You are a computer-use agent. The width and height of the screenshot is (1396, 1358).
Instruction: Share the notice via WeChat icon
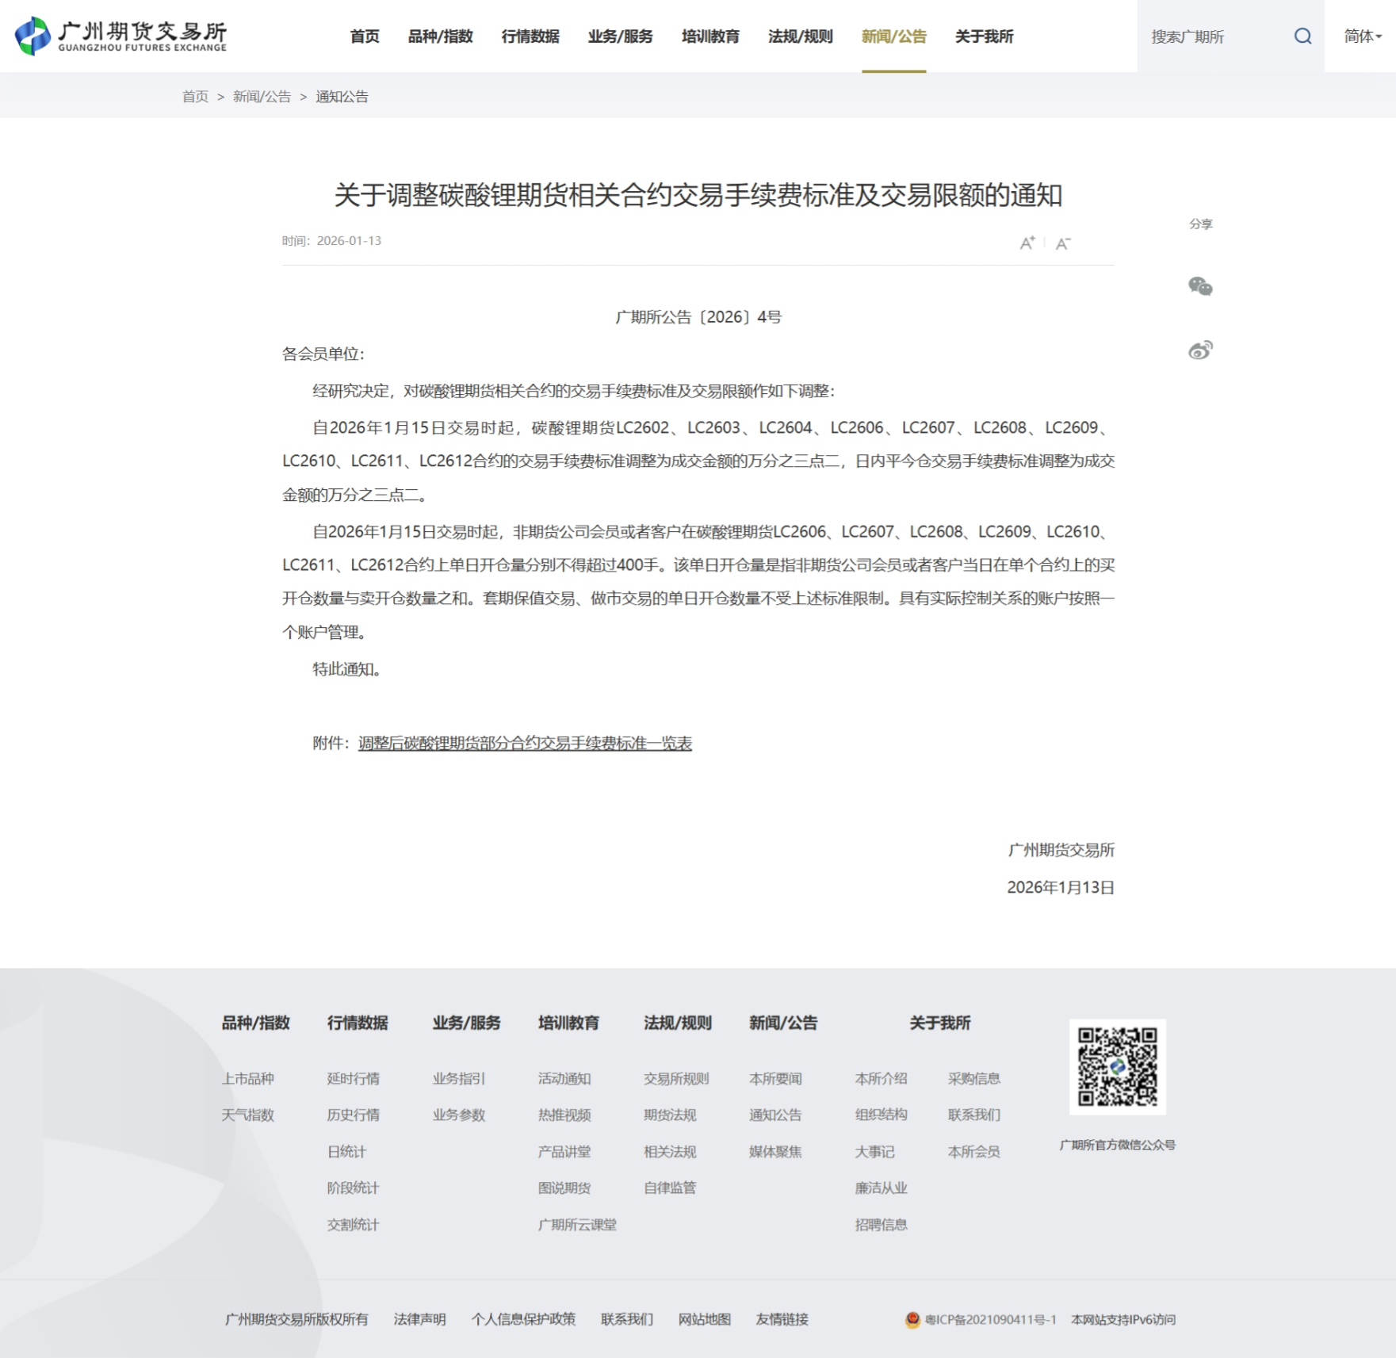pos(1200,286)
